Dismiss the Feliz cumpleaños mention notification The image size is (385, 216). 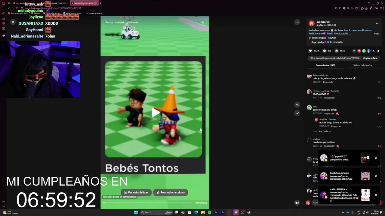(376, 195)
